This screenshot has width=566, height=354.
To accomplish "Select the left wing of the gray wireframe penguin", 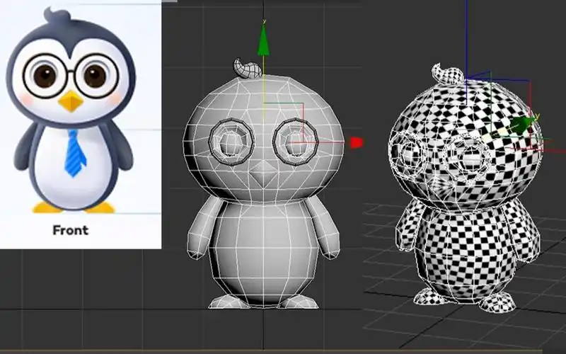I will 204,227.
